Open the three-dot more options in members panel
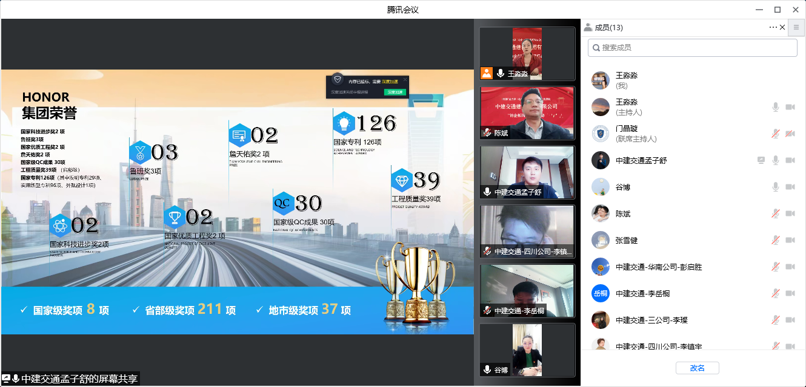This screenshot has height=387, width=806. pyautogui.click(x=773, y=27)
